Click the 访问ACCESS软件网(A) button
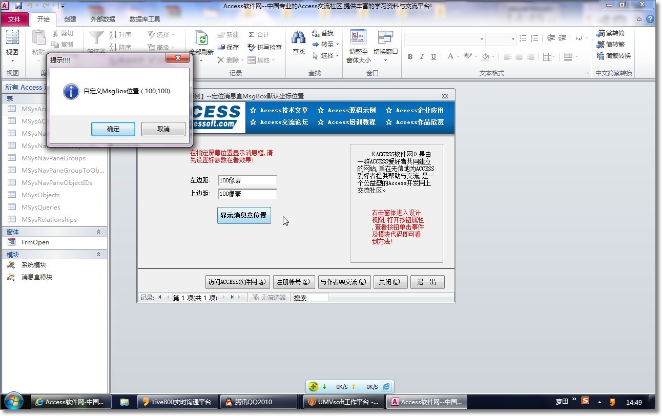 (237, 282)
